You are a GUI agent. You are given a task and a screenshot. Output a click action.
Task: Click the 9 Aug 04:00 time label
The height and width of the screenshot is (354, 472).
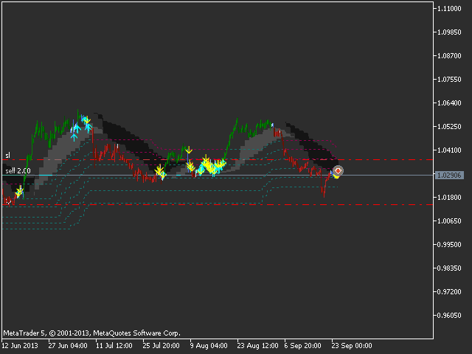pyautogui.click(x=209, y=346)
